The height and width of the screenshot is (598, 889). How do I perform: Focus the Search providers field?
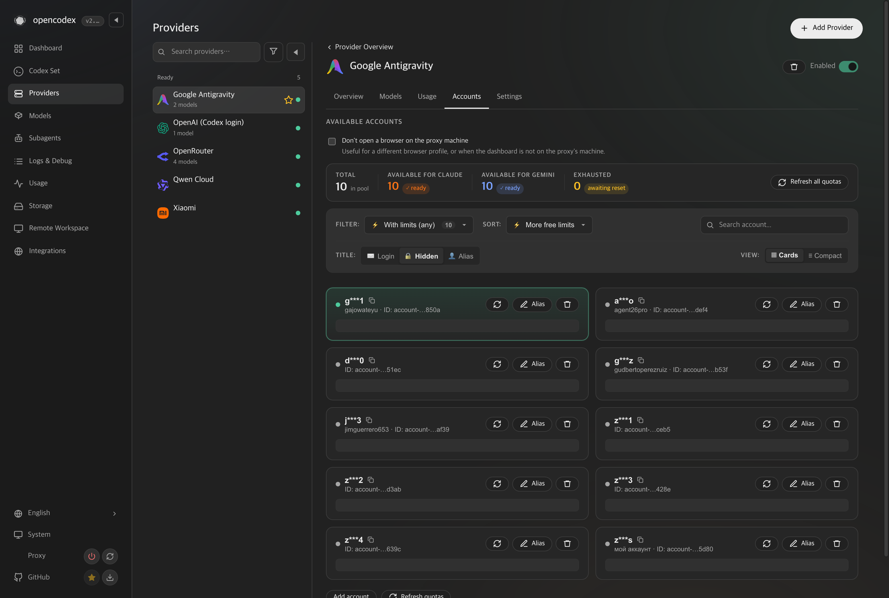tap(206, 52)
